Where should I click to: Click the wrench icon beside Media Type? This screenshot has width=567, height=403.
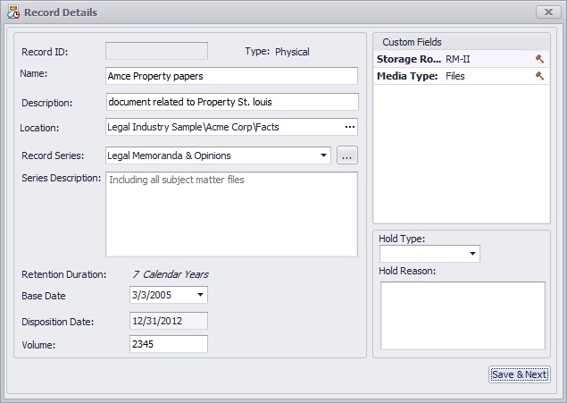point(539,77)
